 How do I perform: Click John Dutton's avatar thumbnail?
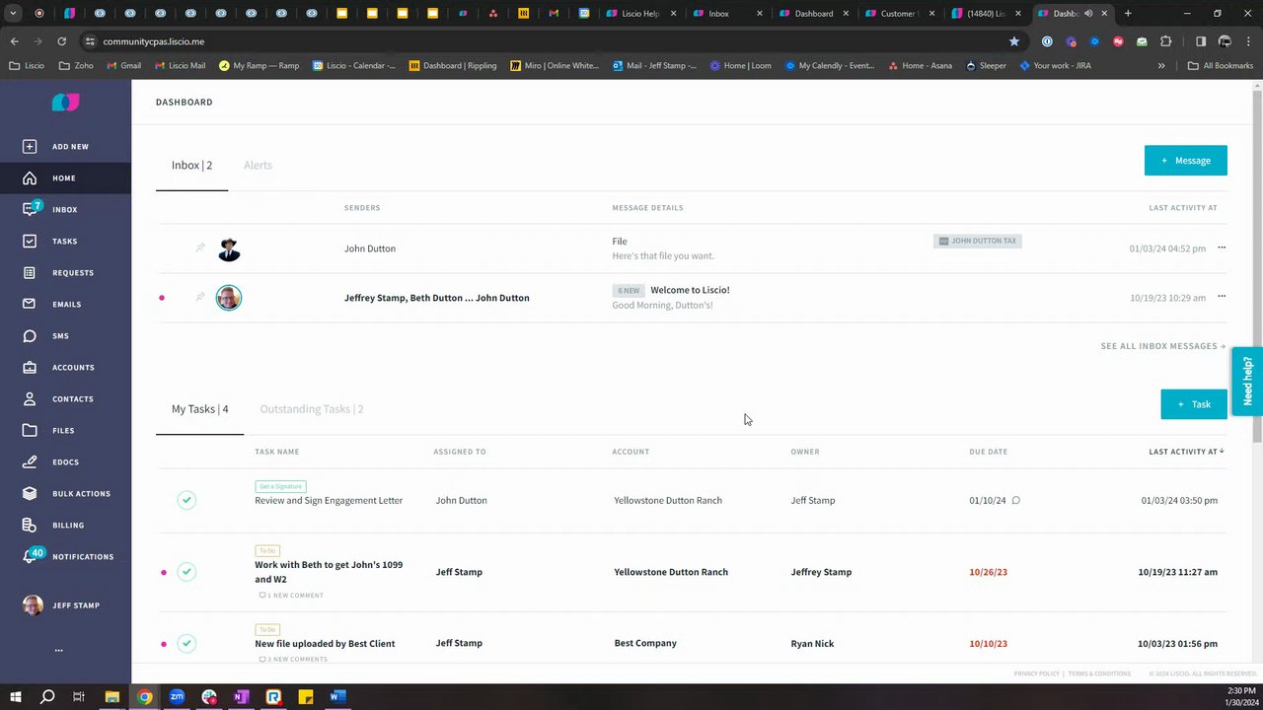tap(229, 249)
